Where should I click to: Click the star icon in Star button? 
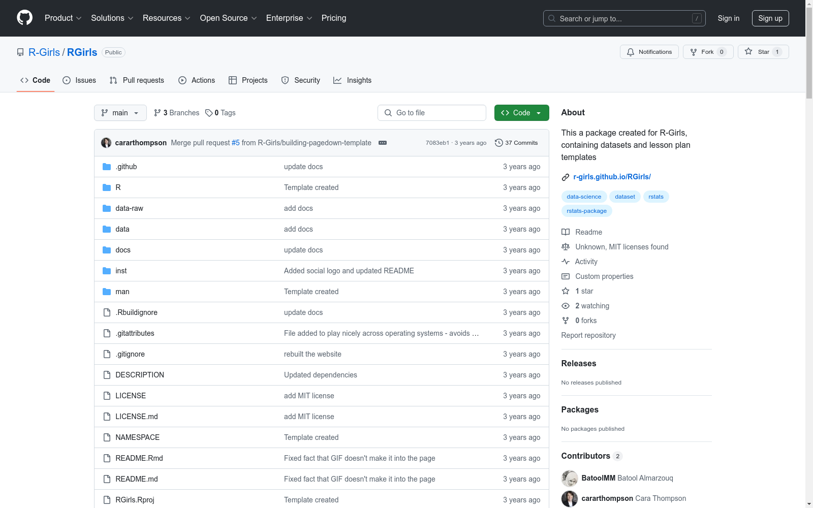tap(748, 52)
